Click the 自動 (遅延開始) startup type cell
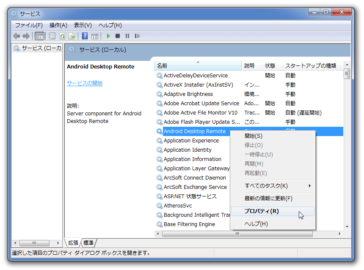 point(303,113)
